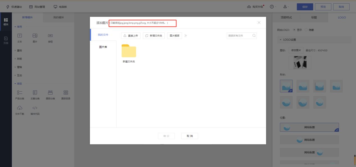Open 网站管理 in the top bar
This screenshot has width=356, height=167.
point(37,7)
